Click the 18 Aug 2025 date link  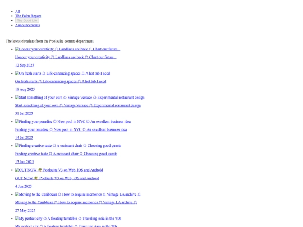pyautogui.click(x=25, y=89)
